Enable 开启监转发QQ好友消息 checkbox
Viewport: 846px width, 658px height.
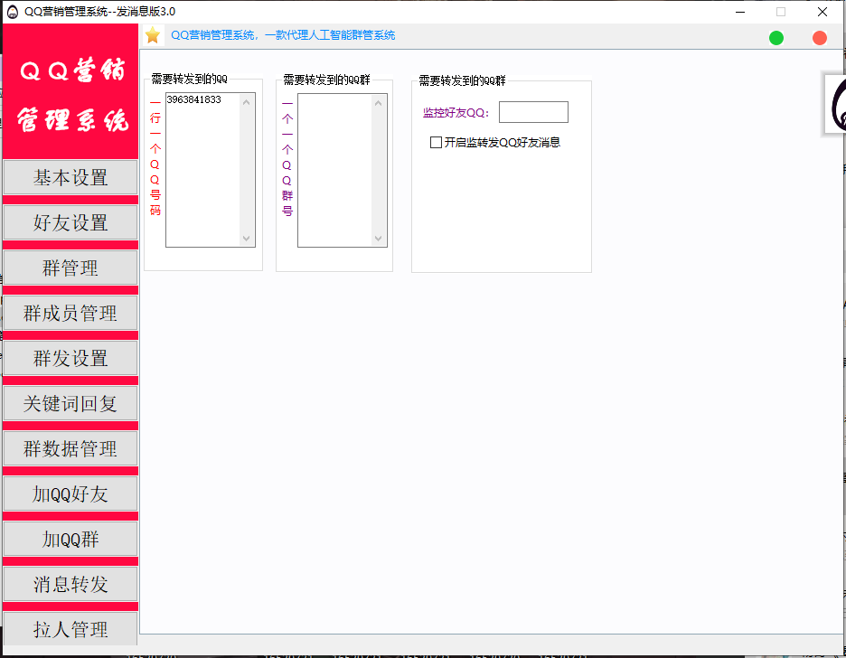[437, 142]
